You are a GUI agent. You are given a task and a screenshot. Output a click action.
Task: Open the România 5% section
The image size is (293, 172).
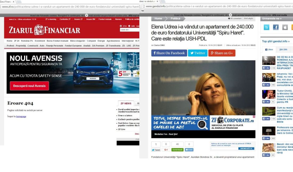27,41
